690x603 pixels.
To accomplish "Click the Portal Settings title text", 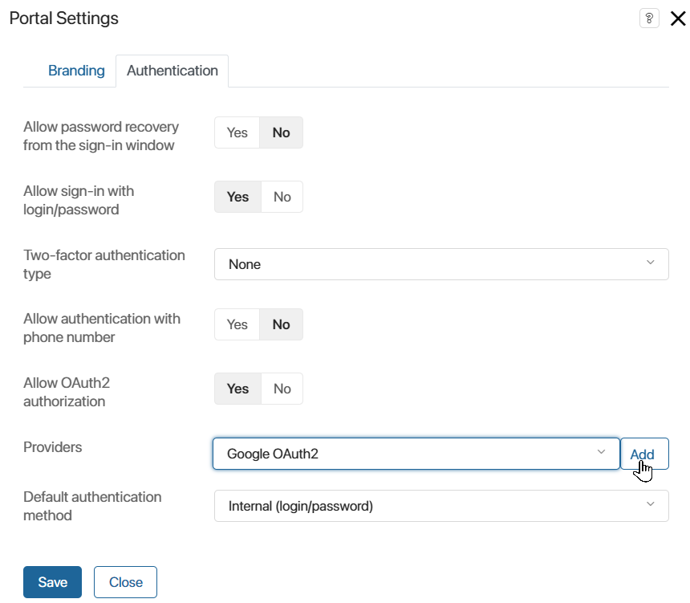I will click(x=64, y=18).
